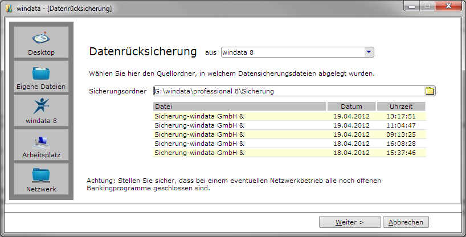Screen dimensions: 466x237
Task: Browse the Netzwerk sidebar shortcut
Action: pyautogui.click(x=42, y=179)
